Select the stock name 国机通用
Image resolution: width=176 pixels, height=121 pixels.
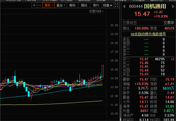click(155, 6)
